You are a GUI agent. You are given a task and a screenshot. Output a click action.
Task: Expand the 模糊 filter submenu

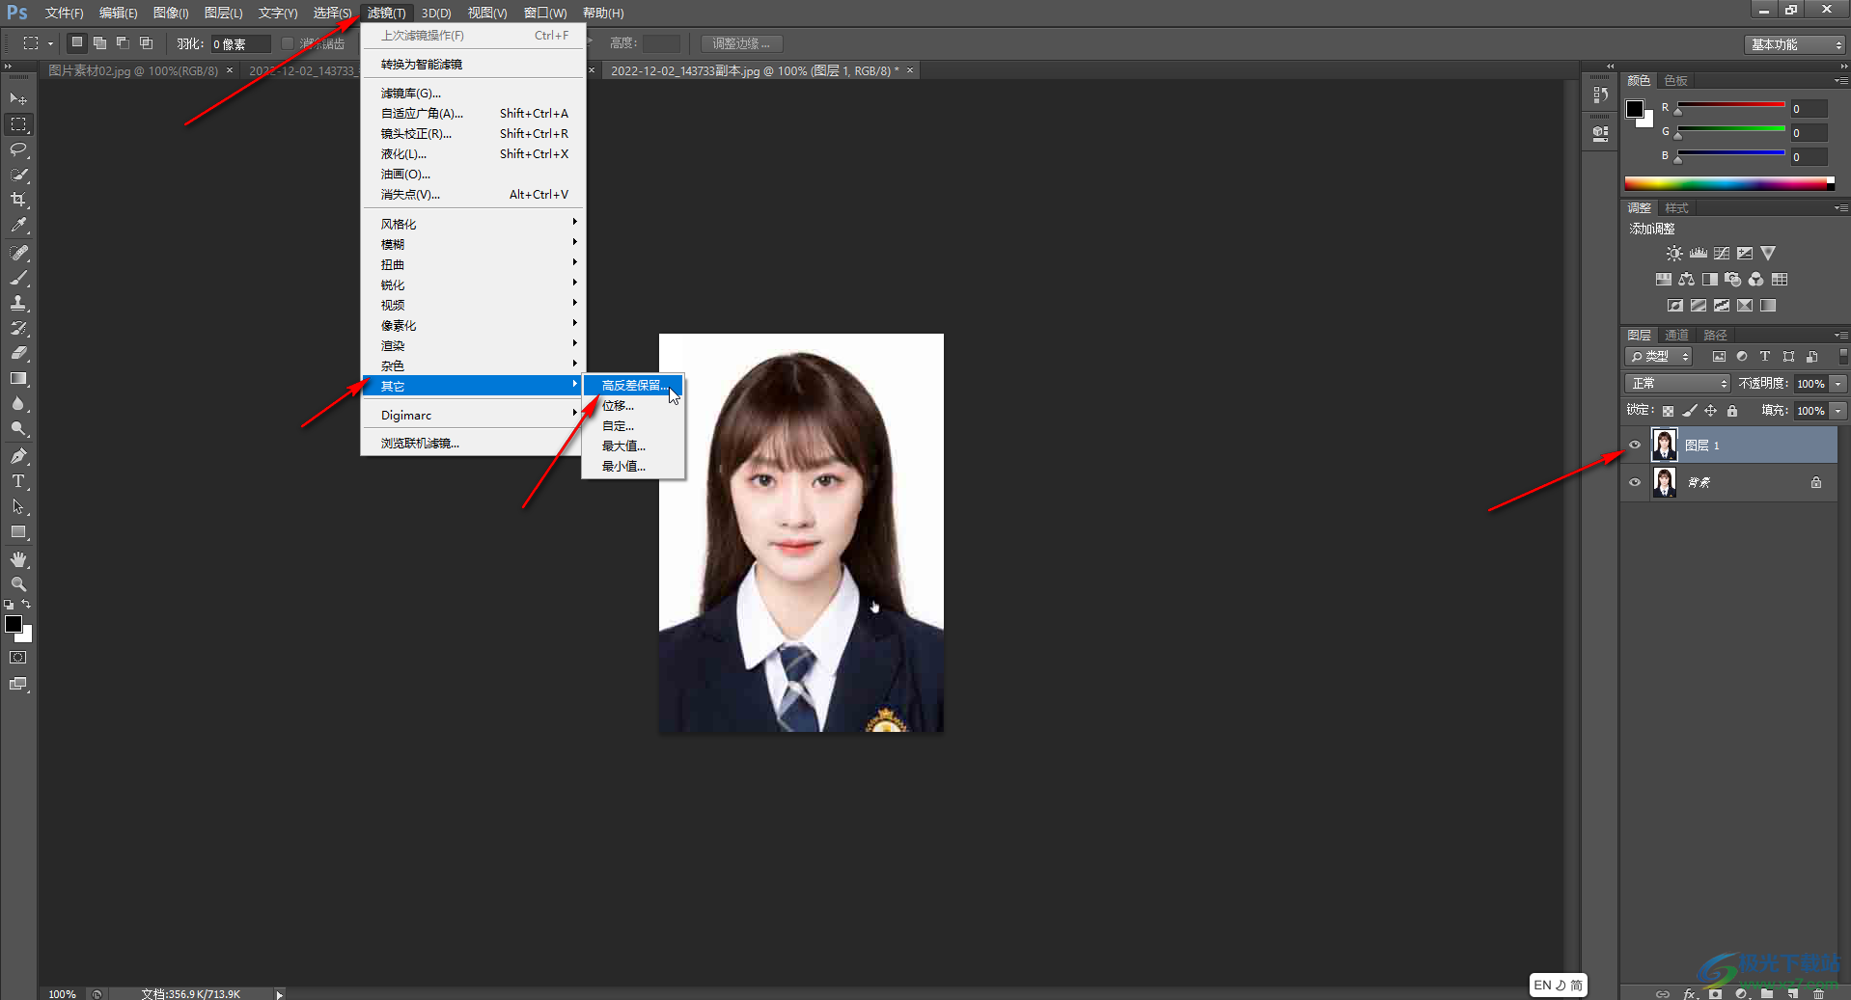point(474,244)
